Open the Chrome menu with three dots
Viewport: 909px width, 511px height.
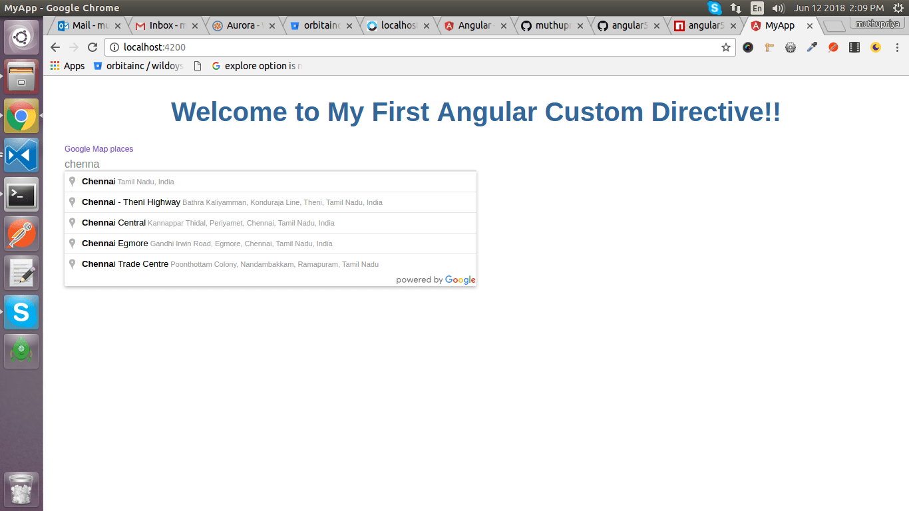(x=897, y=47)
